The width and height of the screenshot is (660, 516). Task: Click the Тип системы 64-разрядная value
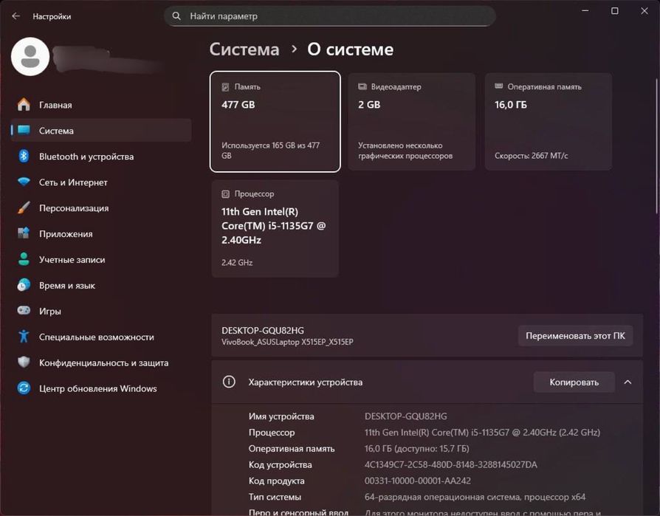click(x=475, y=497)
